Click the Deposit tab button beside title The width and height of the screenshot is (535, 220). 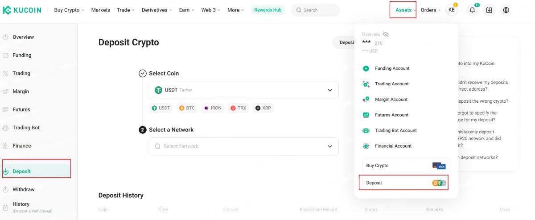click(344, 43)
